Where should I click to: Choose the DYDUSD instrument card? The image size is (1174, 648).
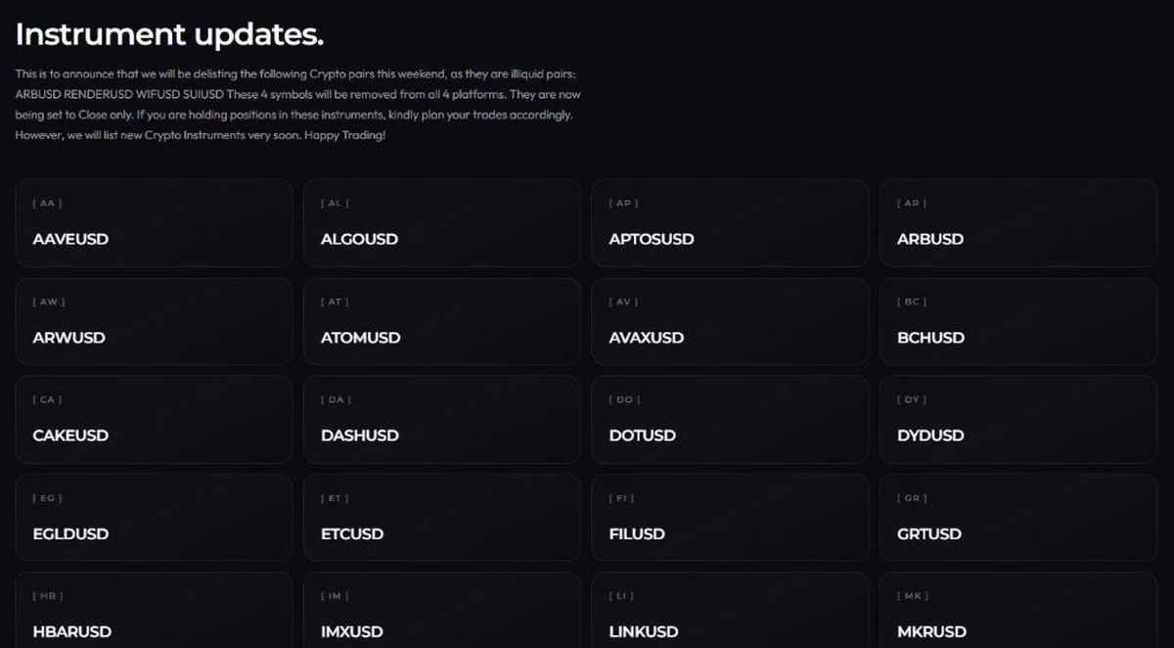pyautogui.click(x=1018, y=420)
